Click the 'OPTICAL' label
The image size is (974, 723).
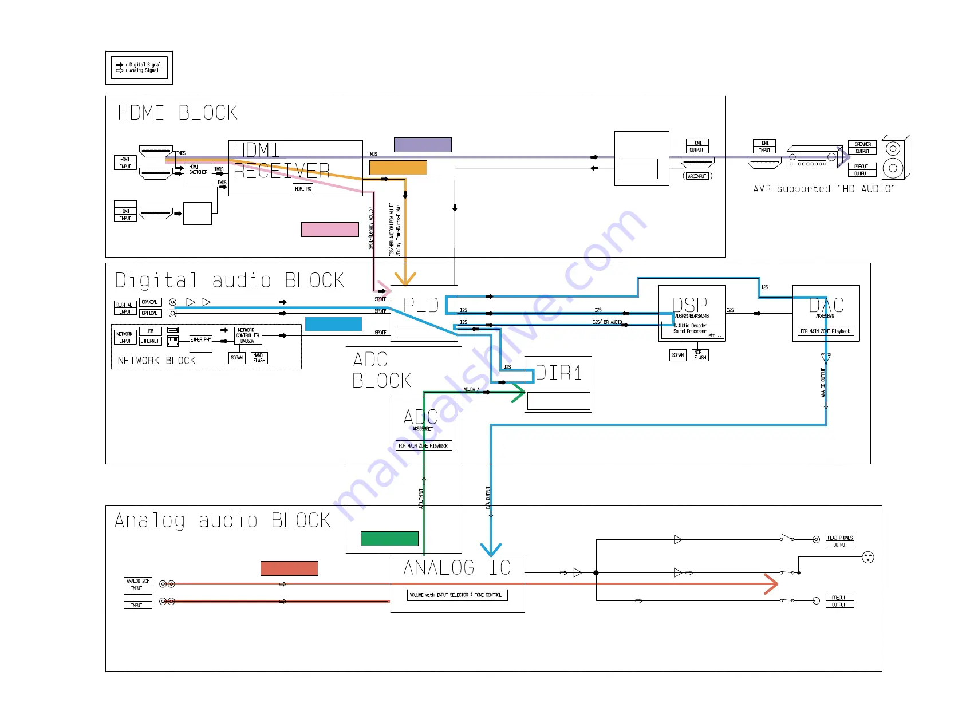(150, 313)
